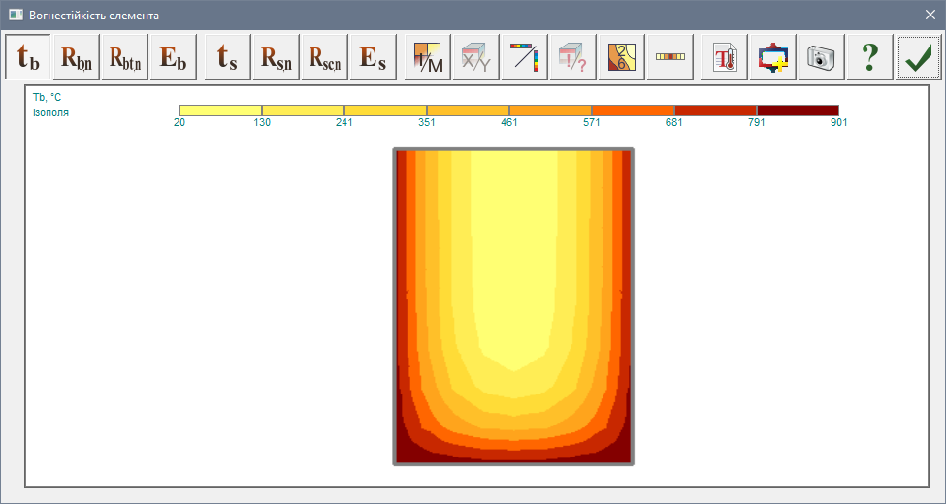Show Rs,n reinforcement strength results

(x=277, y=57)
